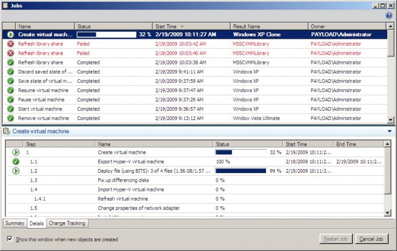Click the red failed icon on first Refresh library share

coord(10,44)
